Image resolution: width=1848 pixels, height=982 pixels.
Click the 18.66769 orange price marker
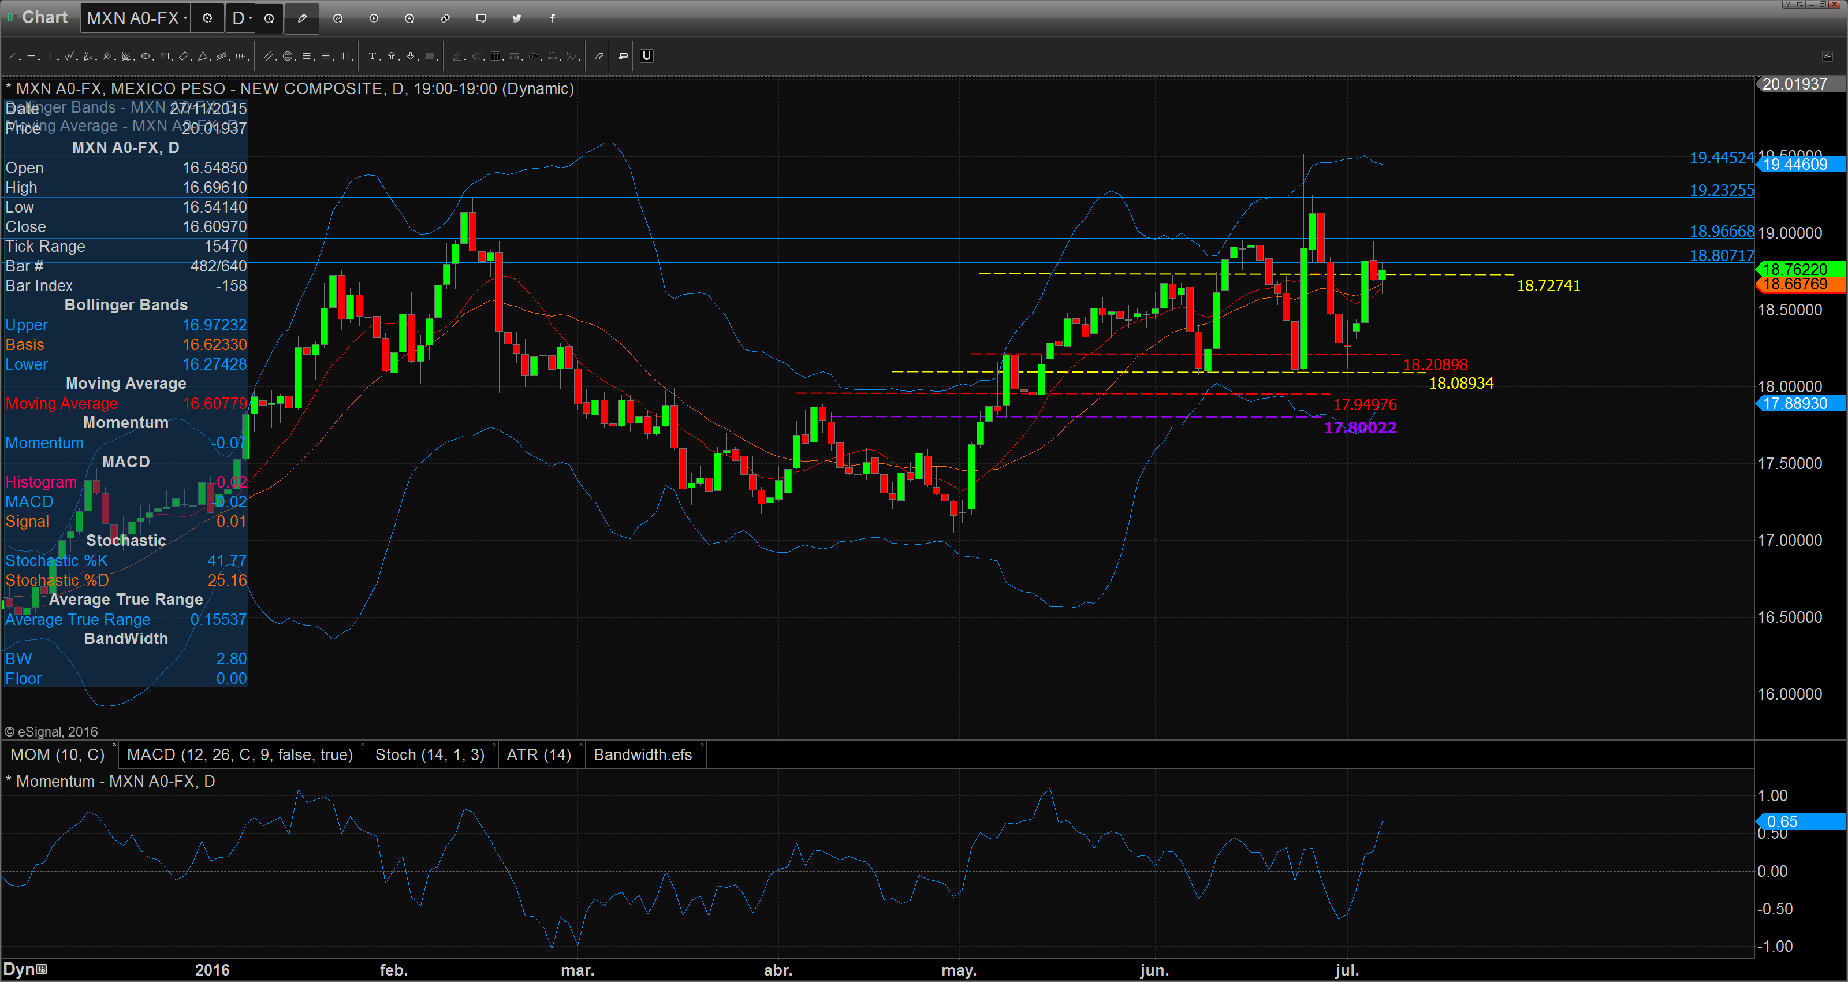point(1801,284)
